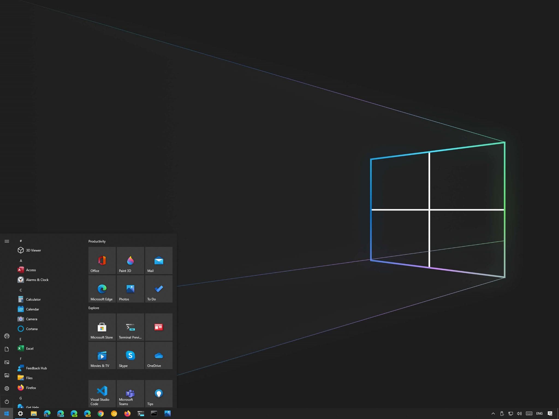Open the OneDrive tile
This screenshot has width=559, height=419.
tap(159, 355)
